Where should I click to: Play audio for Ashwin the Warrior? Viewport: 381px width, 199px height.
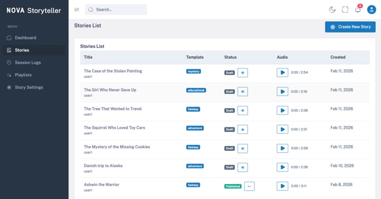pyautogui.click(x=282, y=186)
